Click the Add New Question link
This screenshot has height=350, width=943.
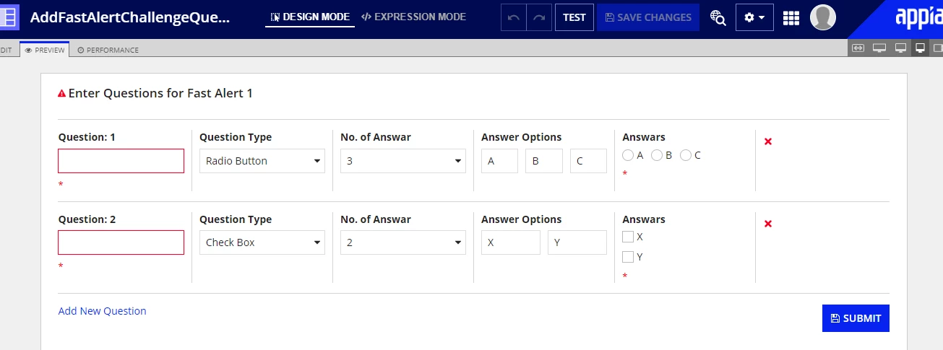coord(102,311)
